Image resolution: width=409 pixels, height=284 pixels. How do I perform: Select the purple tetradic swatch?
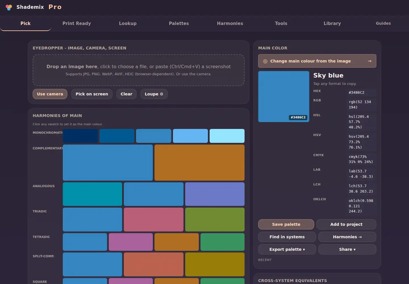click(131, 242)
